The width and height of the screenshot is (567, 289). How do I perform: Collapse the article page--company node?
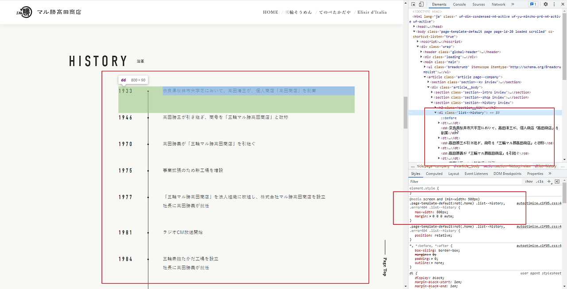point(425,77)
